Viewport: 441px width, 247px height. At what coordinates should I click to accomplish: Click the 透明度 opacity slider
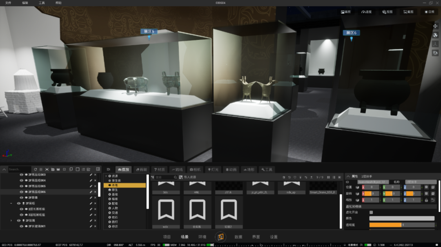coord(402,225)
